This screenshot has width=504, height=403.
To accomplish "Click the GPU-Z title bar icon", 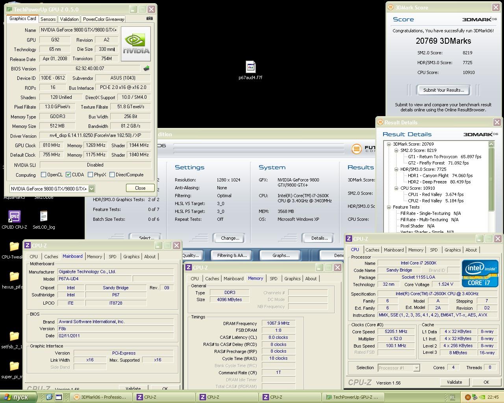I will [x=9, y=9].
